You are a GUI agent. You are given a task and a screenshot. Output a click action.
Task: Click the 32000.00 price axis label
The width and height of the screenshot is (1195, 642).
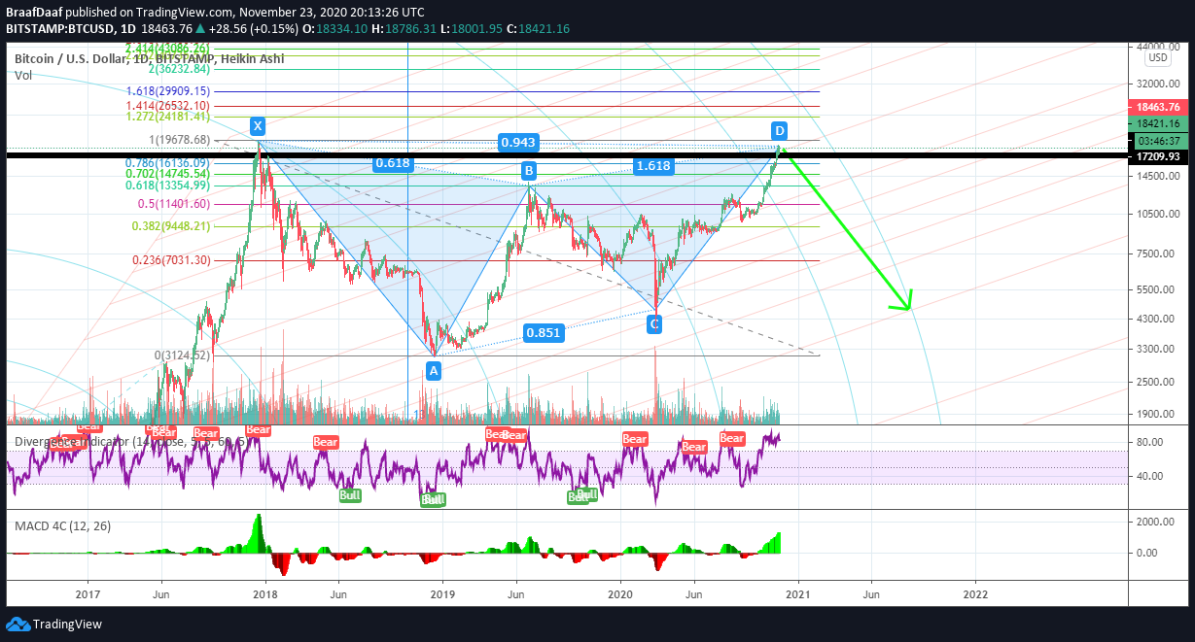(1158, 84)
